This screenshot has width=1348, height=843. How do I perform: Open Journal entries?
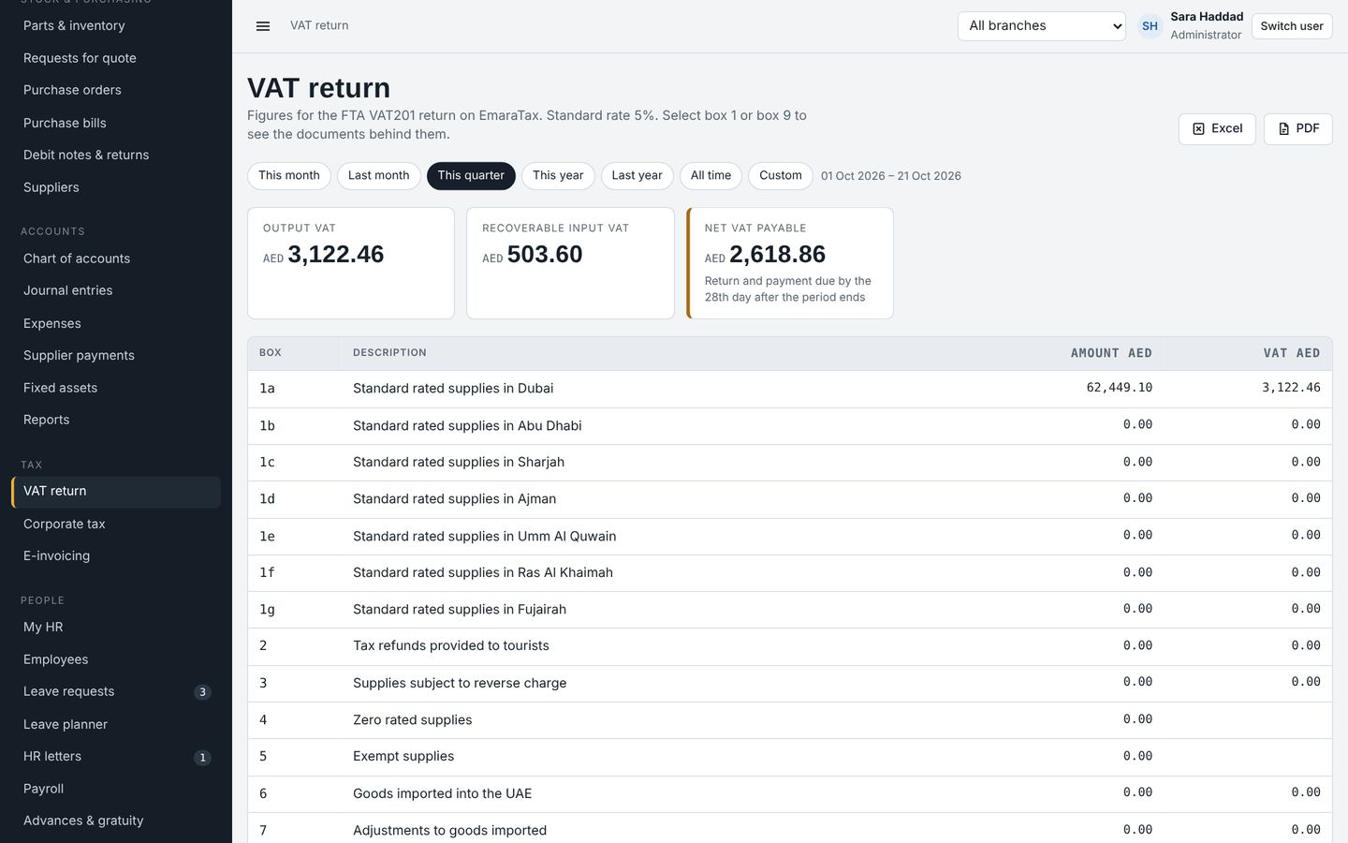(x=116, y=291)
